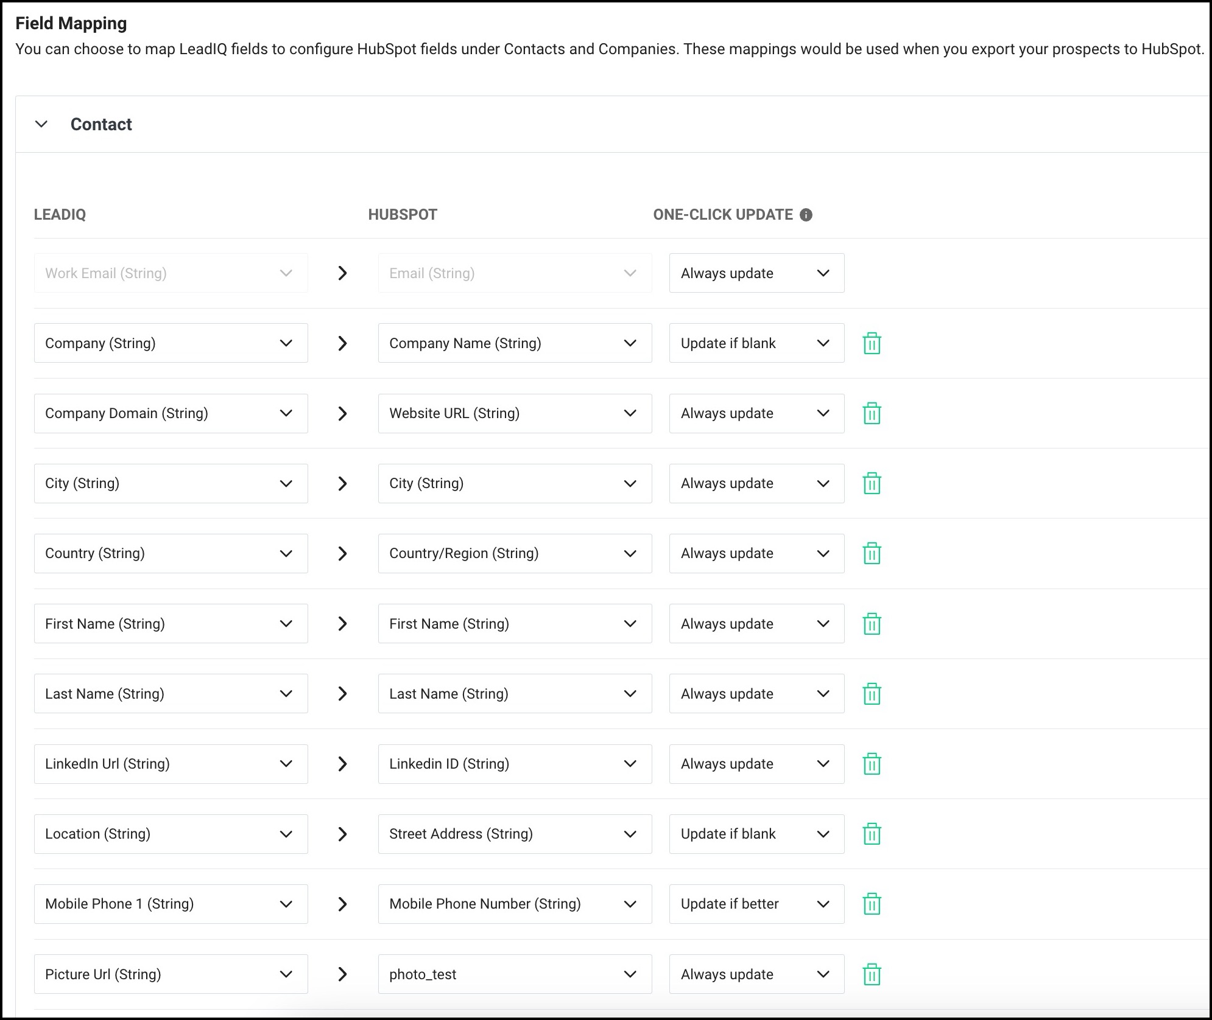This screenshot has width=1212, height=1020.
Task: Open the Picture Url (String) dropdown
Action: point(171,974)
